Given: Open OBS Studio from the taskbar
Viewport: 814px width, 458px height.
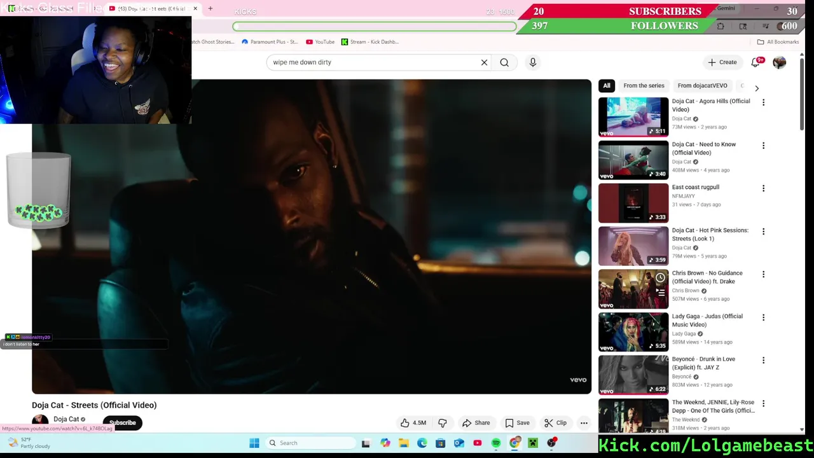Looking at the screenshot, I should click(x=551, y=443).
